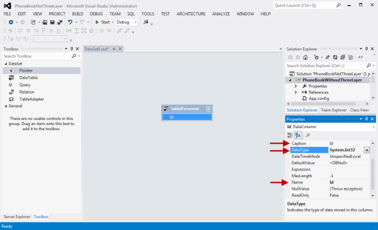Open the DataType System.Int32 dropdown arrow
Image resolution: width=378 pixels, height=230 pixels.
tap(367, 150)
